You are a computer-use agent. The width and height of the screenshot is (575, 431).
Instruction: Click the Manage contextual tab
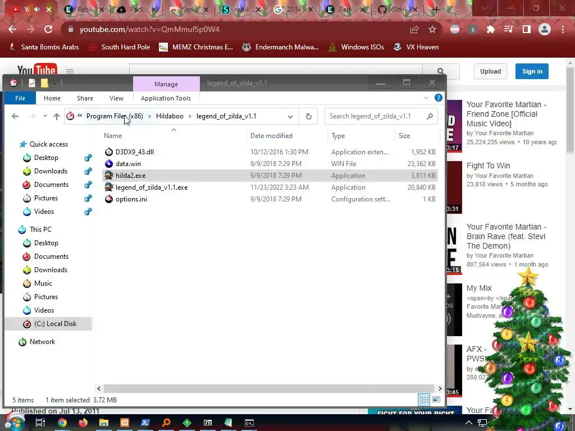coord(166,84)
